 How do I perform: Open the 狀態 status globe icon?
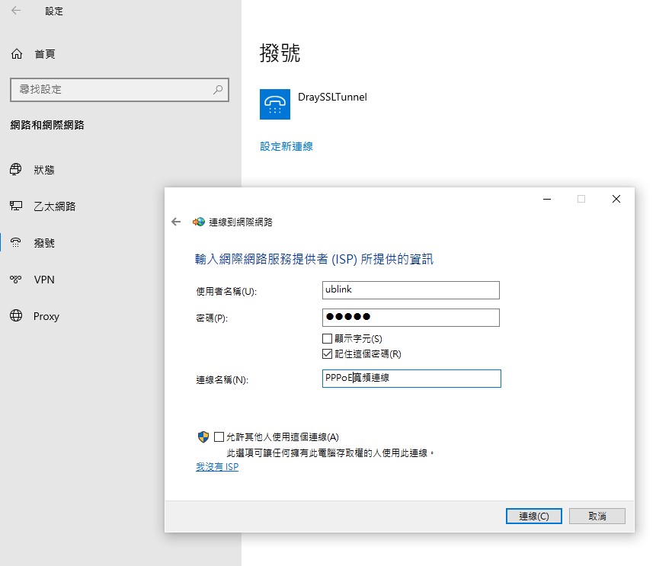[x=16, y=170]
